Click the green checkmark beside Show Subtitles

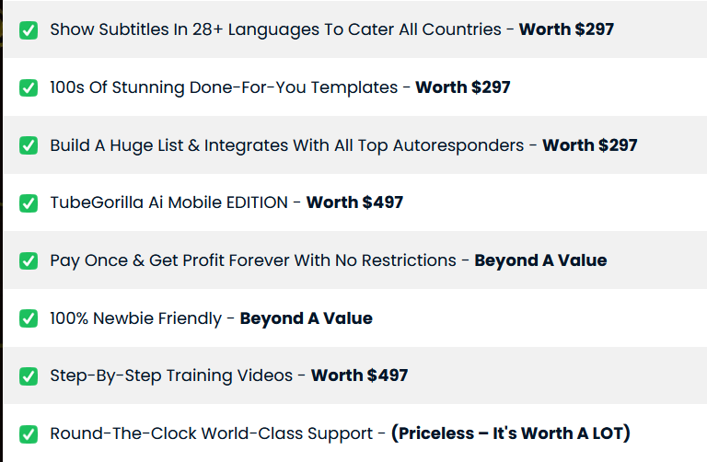(29, 30)
